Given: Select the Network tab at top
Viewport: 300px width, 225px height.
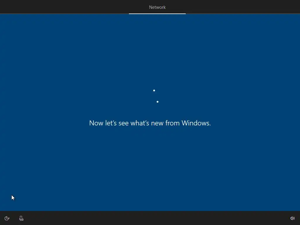Looking at the screenshot, I should click(157, 7).
